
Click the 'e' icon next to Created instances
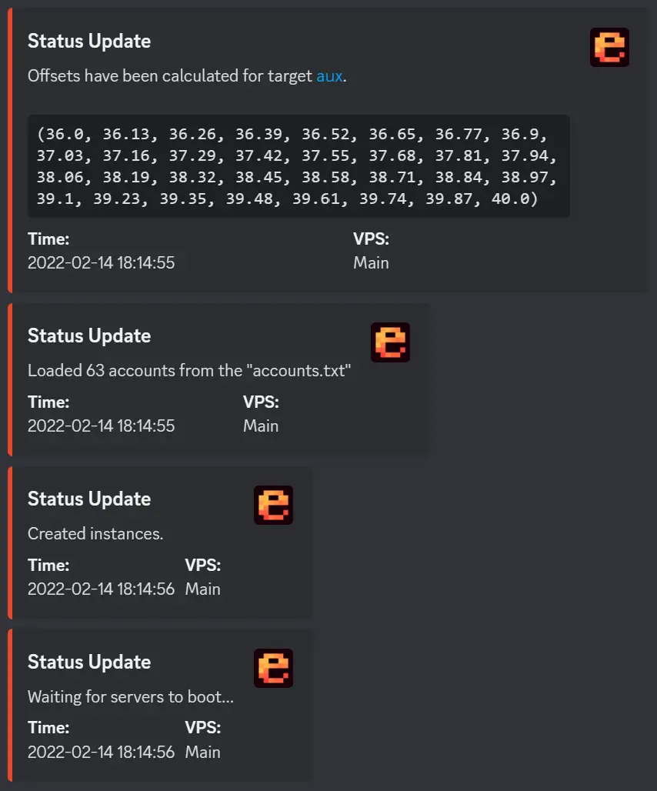[x=273, y=506]
